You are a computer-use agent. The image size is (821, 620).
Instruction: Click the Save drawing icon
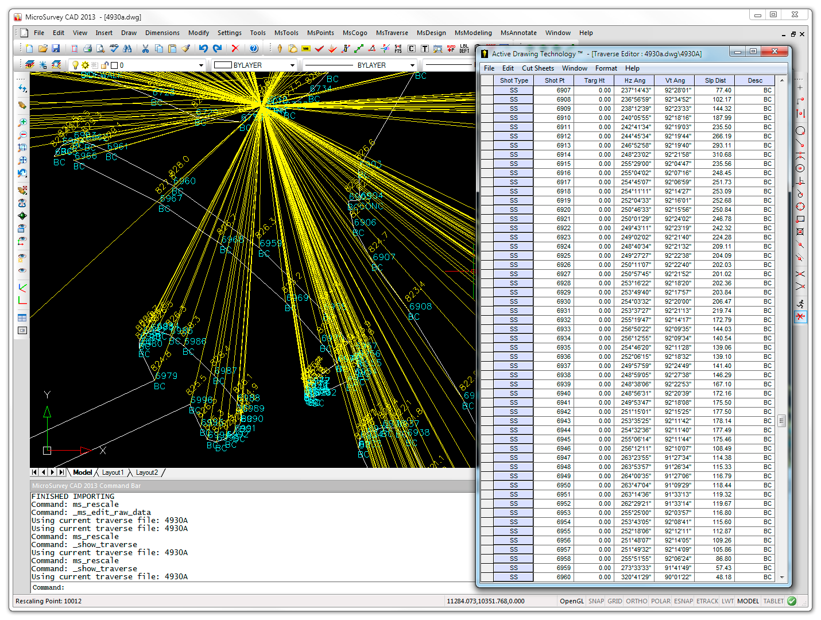56,49
